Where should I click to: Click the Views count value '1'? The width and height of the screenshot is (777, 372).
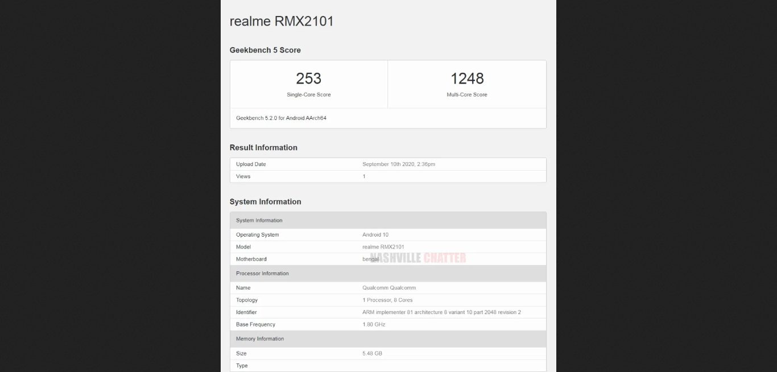pos(364,176)
